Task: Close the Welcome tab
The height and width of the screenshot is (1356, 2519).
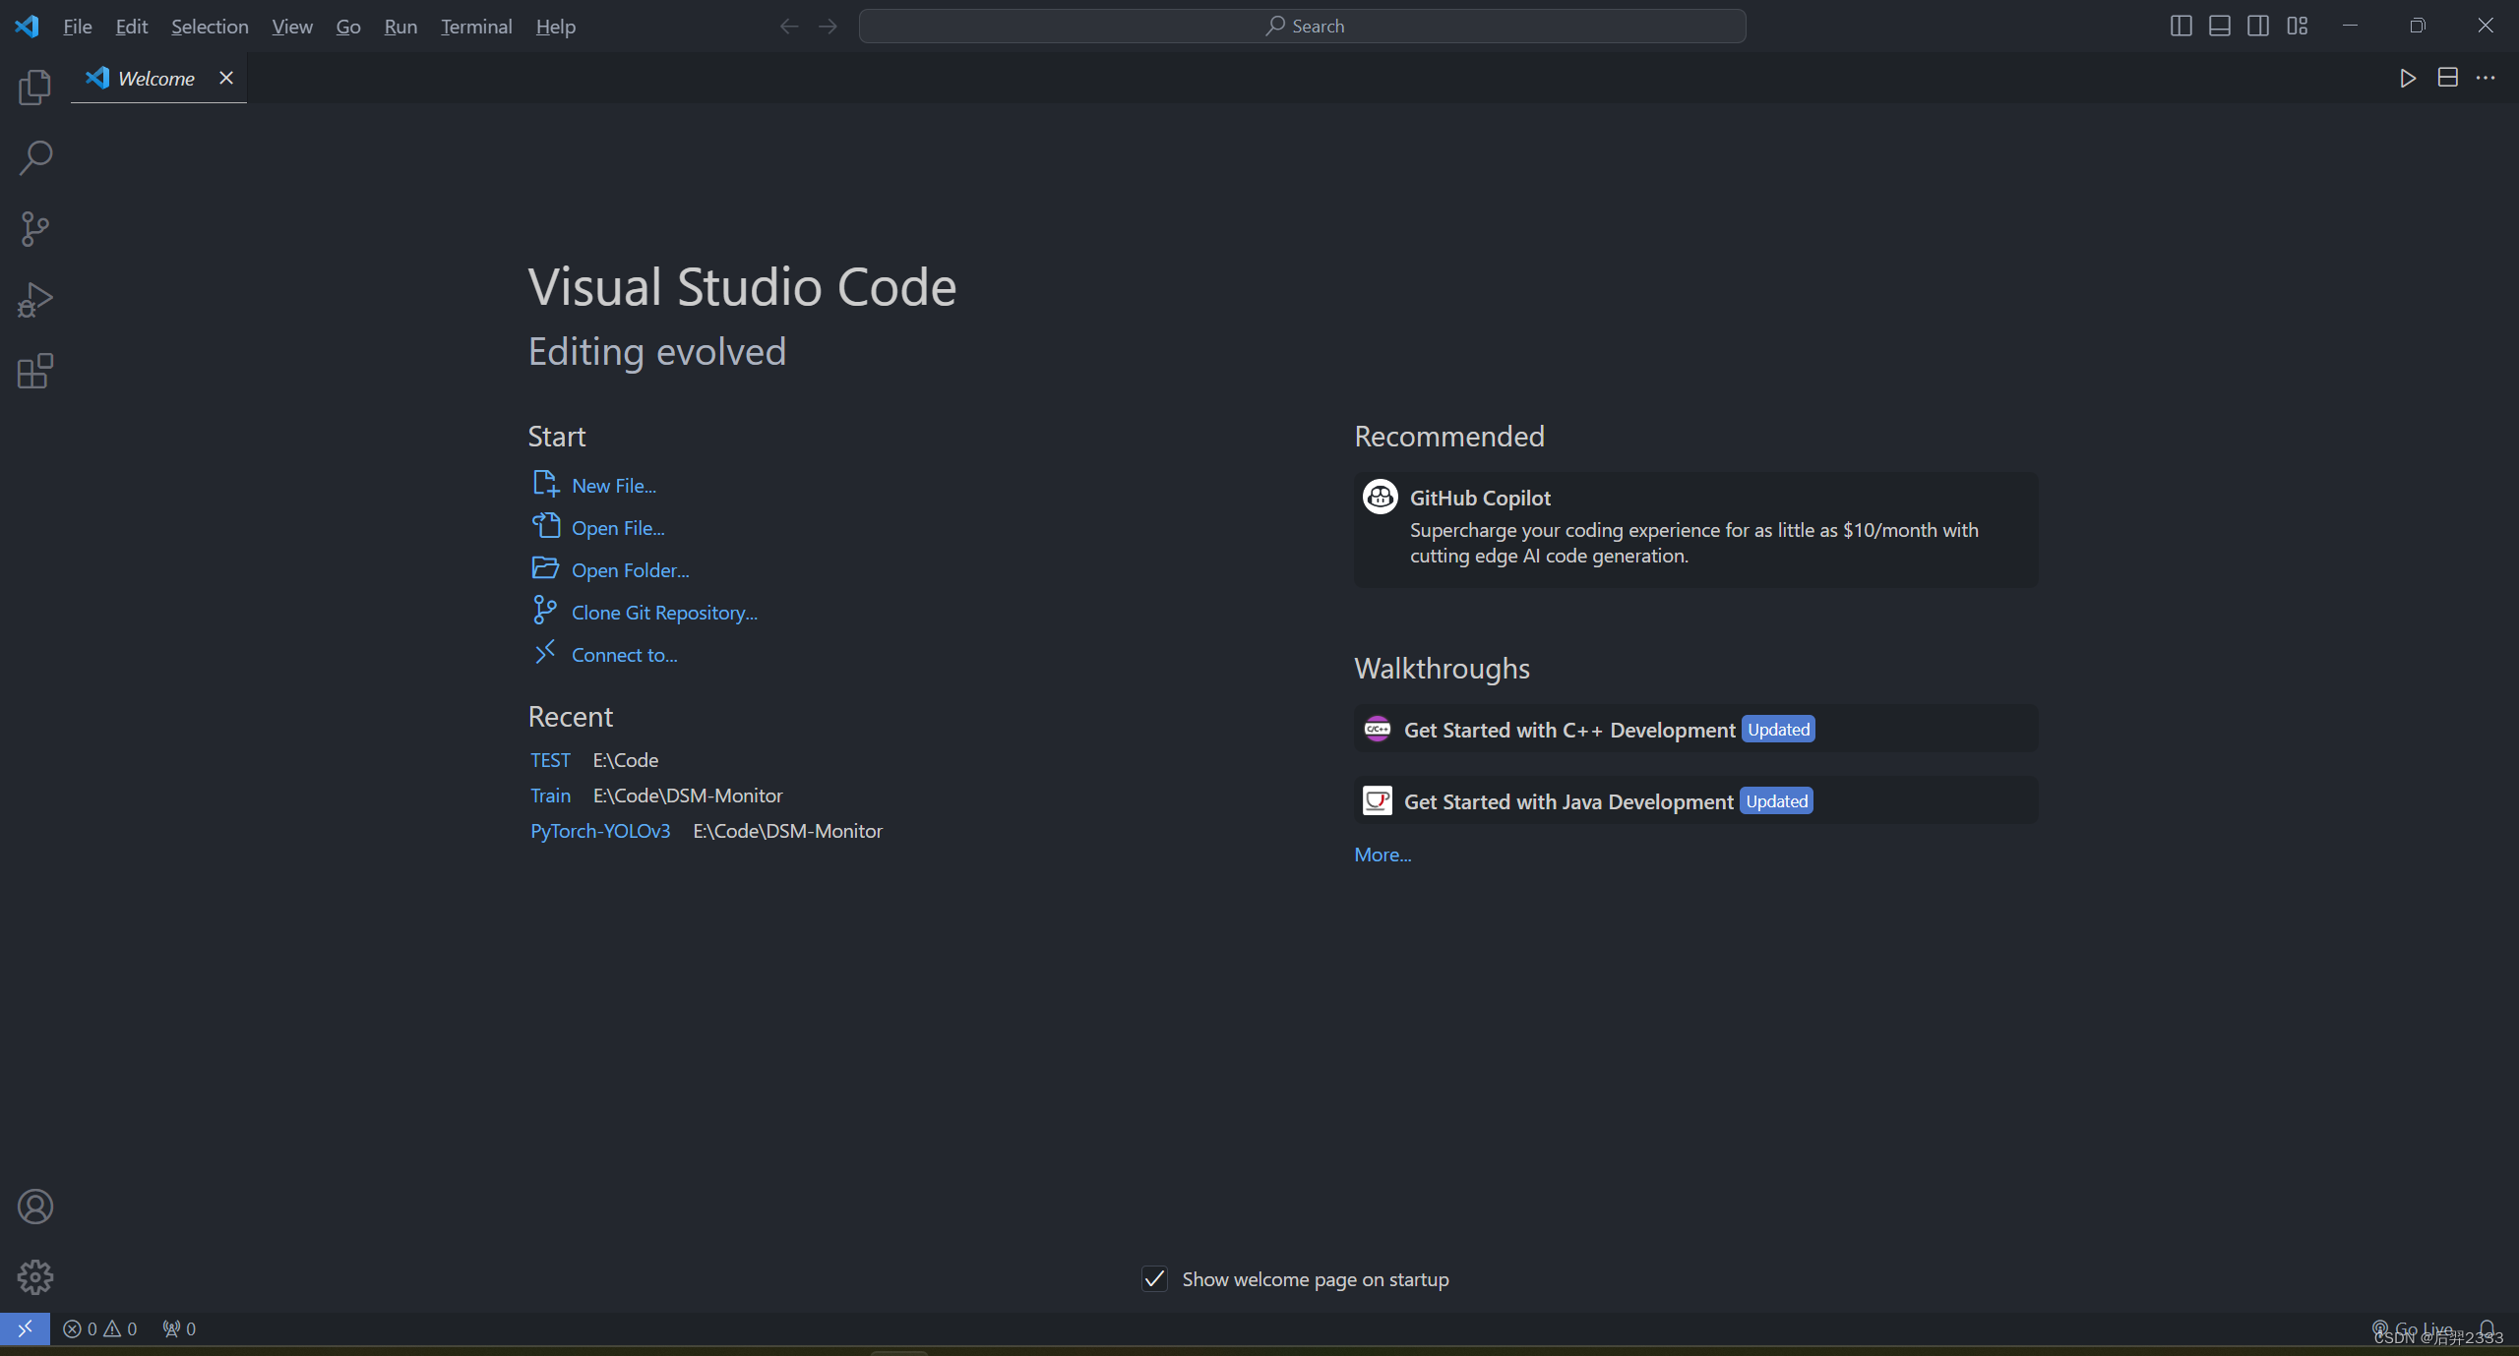Action: click(x=226, y=78)
